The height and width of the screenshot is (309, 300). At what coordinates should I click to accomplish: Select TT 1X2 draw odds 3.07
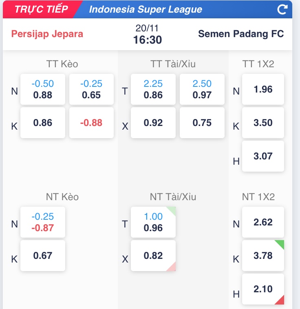point(263,156)
